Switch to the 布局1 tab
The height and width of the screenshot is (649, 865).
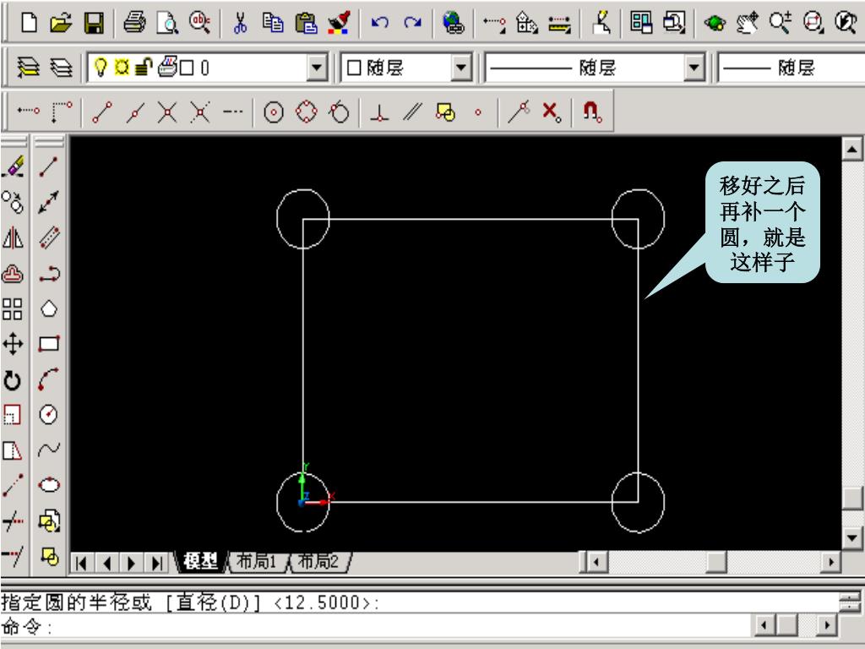256,562
